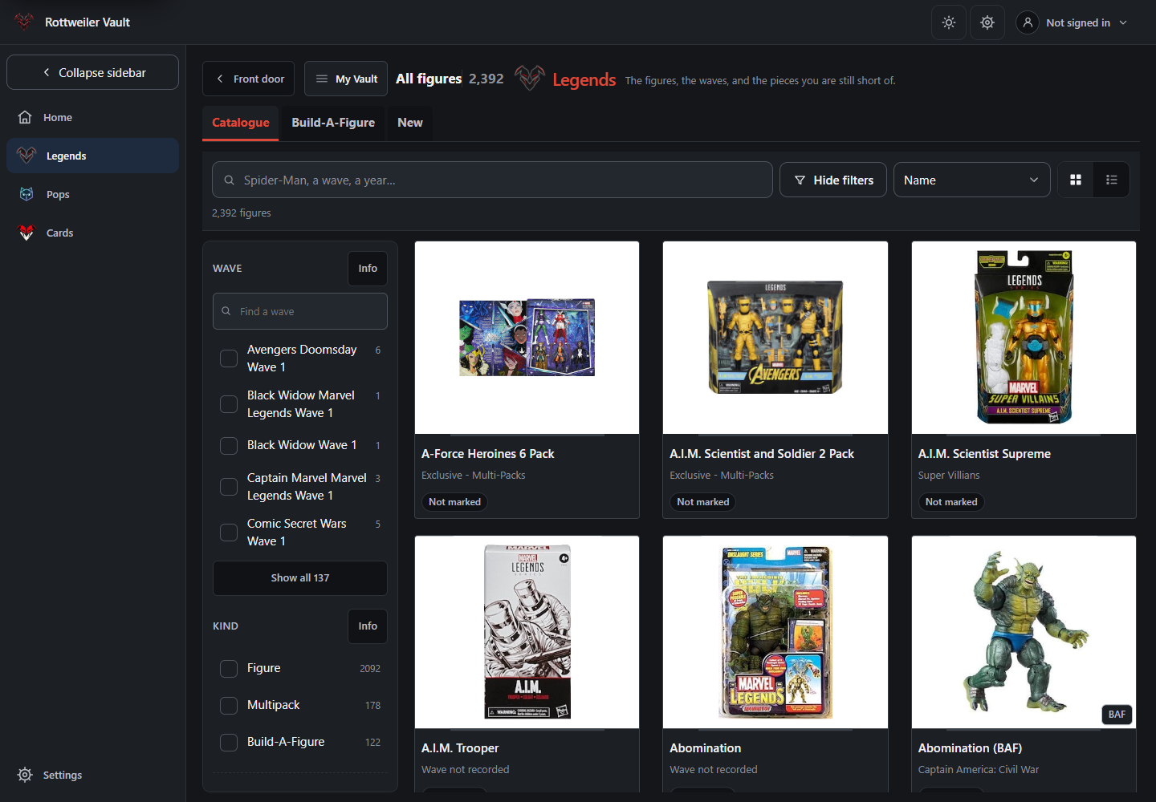Open the Name sort dropdown
This screenshot has width=1156, height=802.
[971, 180]
